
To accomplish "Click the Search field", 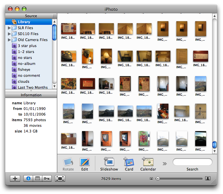I will pos(193,162).
